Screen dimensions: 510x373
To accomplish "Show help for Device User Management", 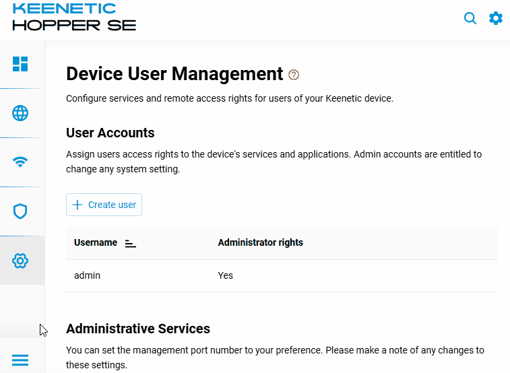I will pos(293,75).
